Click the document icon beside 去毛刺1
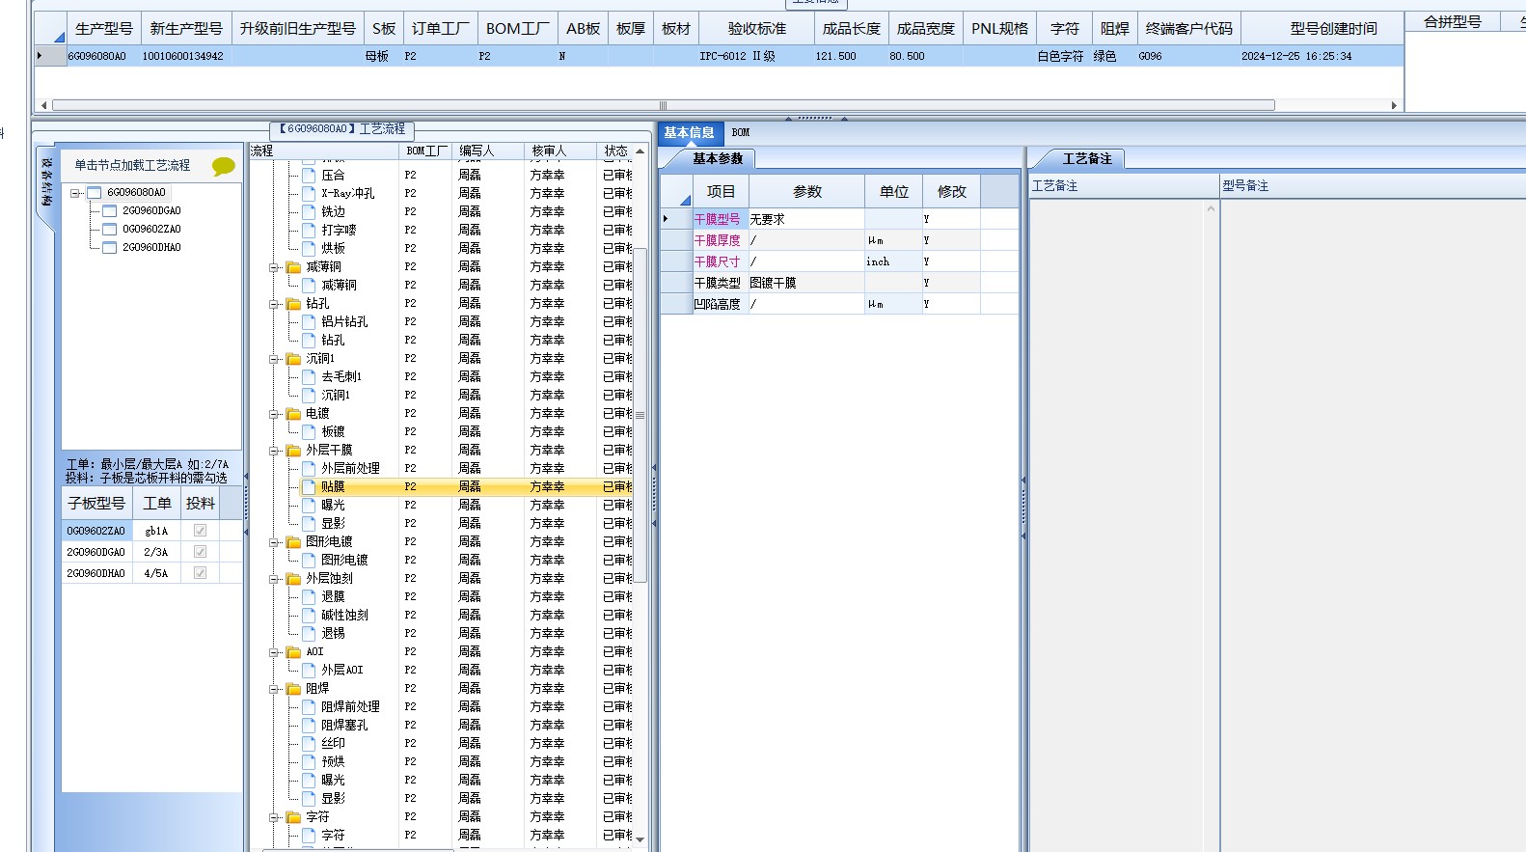 pos(309,377)
